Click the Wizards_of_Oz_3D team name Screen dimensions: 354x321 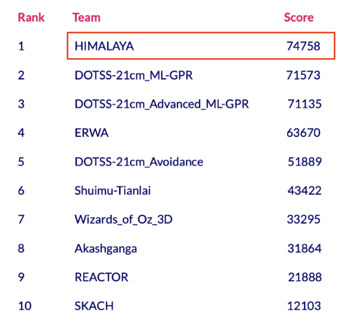pos(123,220)
